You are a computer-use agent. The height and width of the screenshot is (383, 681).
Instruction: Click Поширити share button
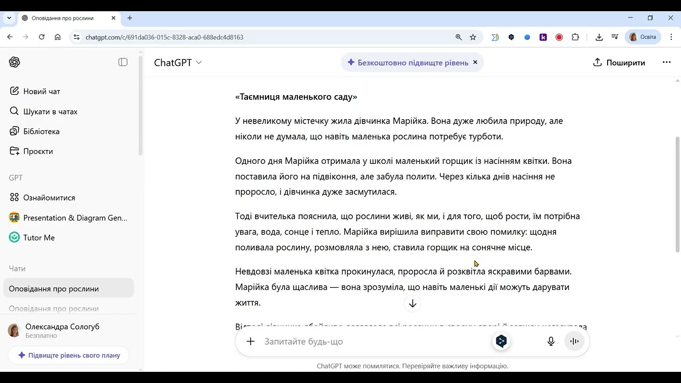619,62
